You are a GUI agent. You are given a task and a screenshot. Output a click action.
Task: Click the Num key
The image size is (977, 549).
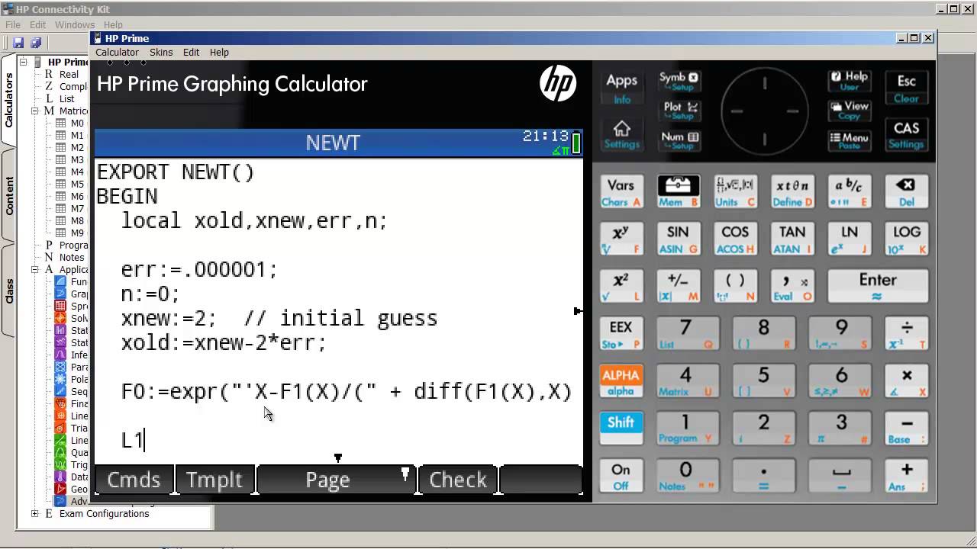pyautogui.click(x=679, y=141)
